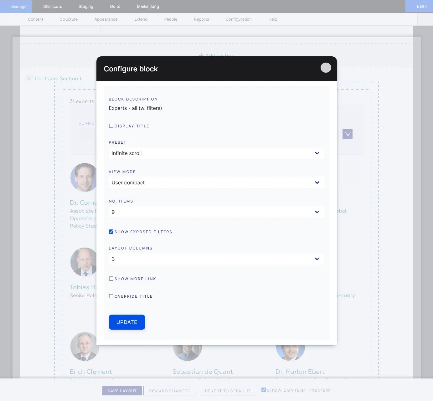
Task: Click Dr. Marlon Ebert's portrait photo
Action: tap(291, 352)
